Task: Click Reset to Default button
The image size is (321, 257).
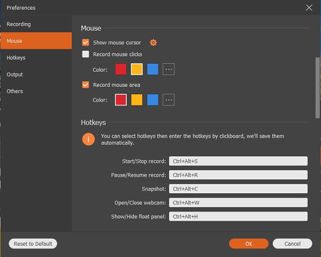Action: [33, 244]
